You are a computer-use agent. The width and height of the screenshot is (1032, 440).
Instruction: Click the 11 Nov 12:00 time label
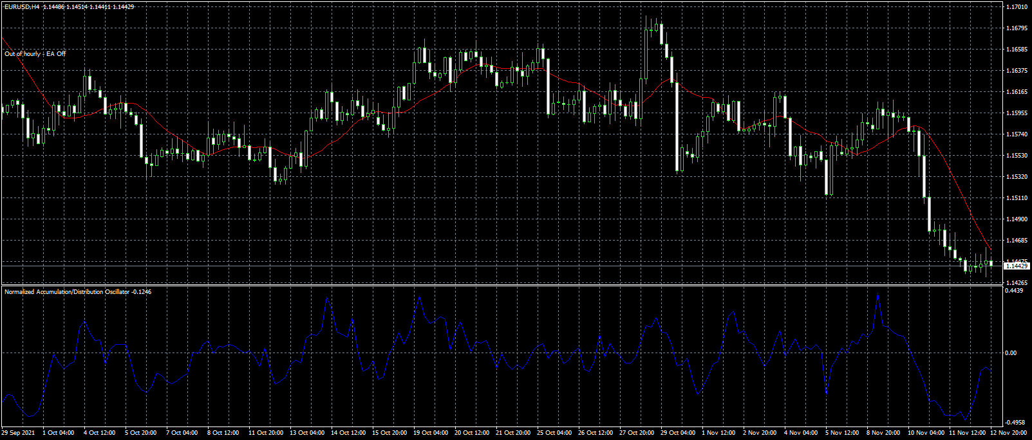click(966, 433)
